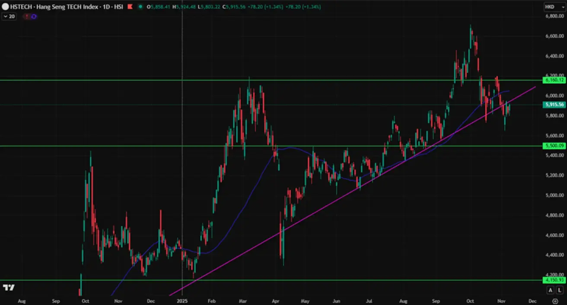Viewport: 567px width, 305px height.
Task: Click the red exclamation indicator icon
Action: pyautogui.click(x=27, y=16)
